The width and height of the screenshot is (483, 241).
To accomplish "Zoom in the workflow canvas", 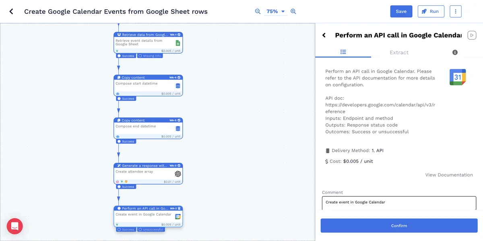I will point(293,11).
